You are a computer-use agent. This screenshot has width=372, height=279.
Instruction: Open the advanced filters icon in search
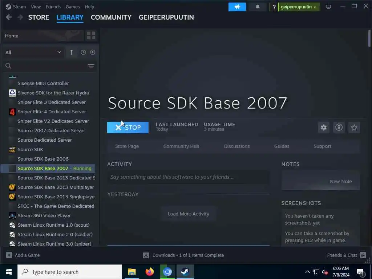pyautogui.click(x=91, y=66)
